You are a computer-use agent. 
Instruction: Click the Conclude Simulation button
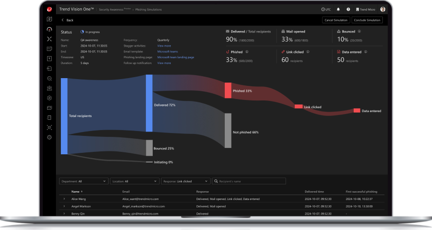click(x=367, y=20)
